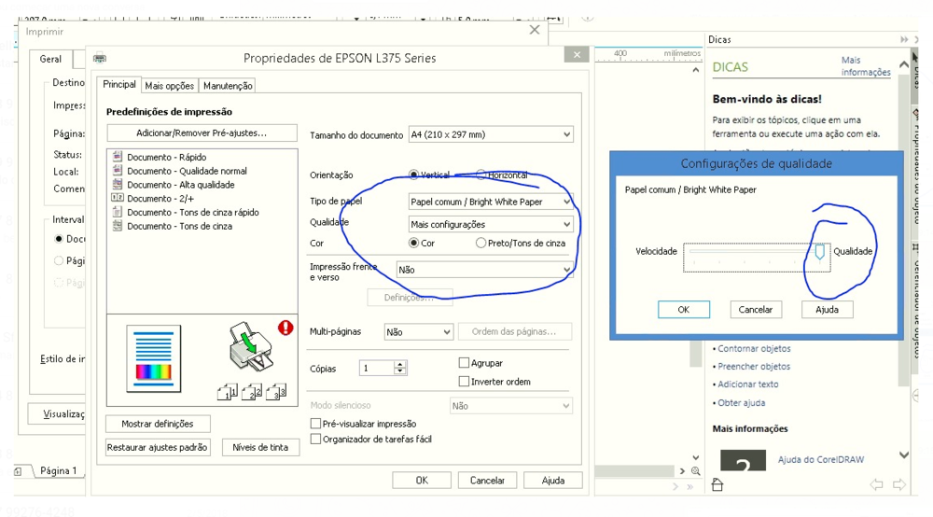Click the back arrow in Dicas panel
The height and width of the screenshot is (517, 933).
(x=876, y=484)
